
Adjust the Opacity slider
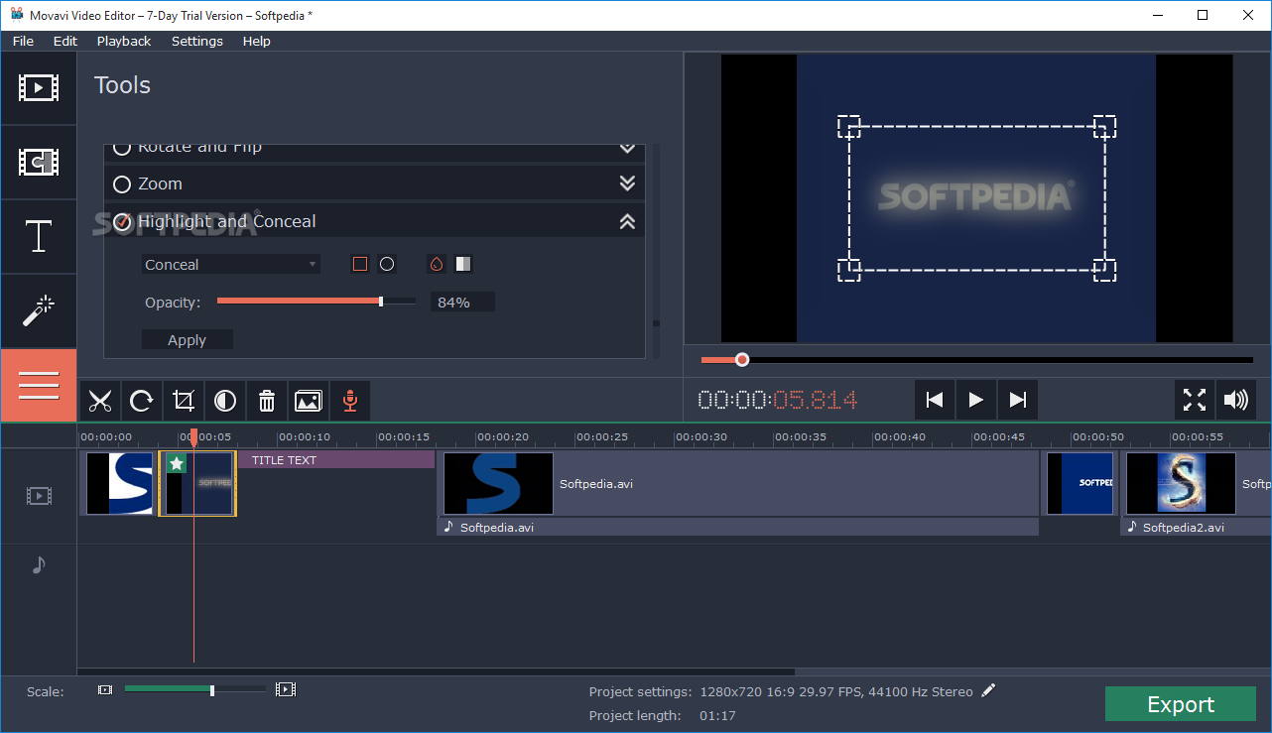pos(317,302)
